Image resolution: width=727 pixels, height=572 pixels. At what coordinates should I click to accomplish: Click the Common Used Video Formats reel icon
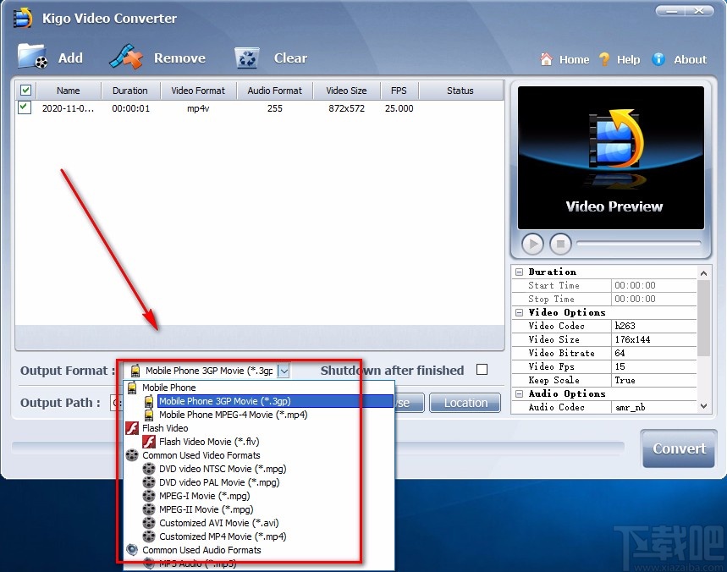132,455
